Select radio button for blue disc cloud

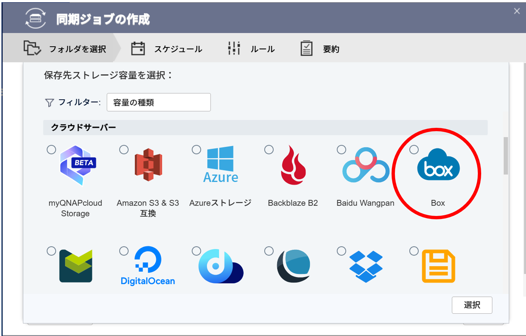(x=197, y=251)
